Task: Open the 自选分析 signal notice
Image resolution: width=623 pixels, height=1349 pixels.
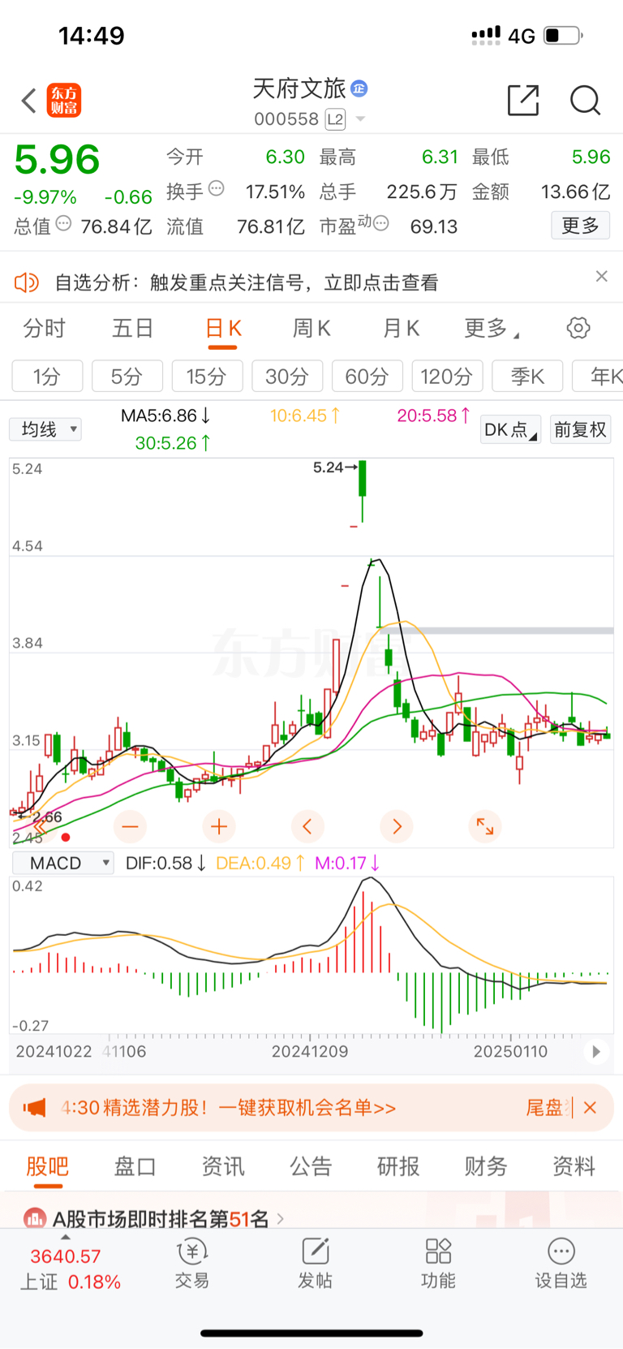Action: tap(247, 282)
